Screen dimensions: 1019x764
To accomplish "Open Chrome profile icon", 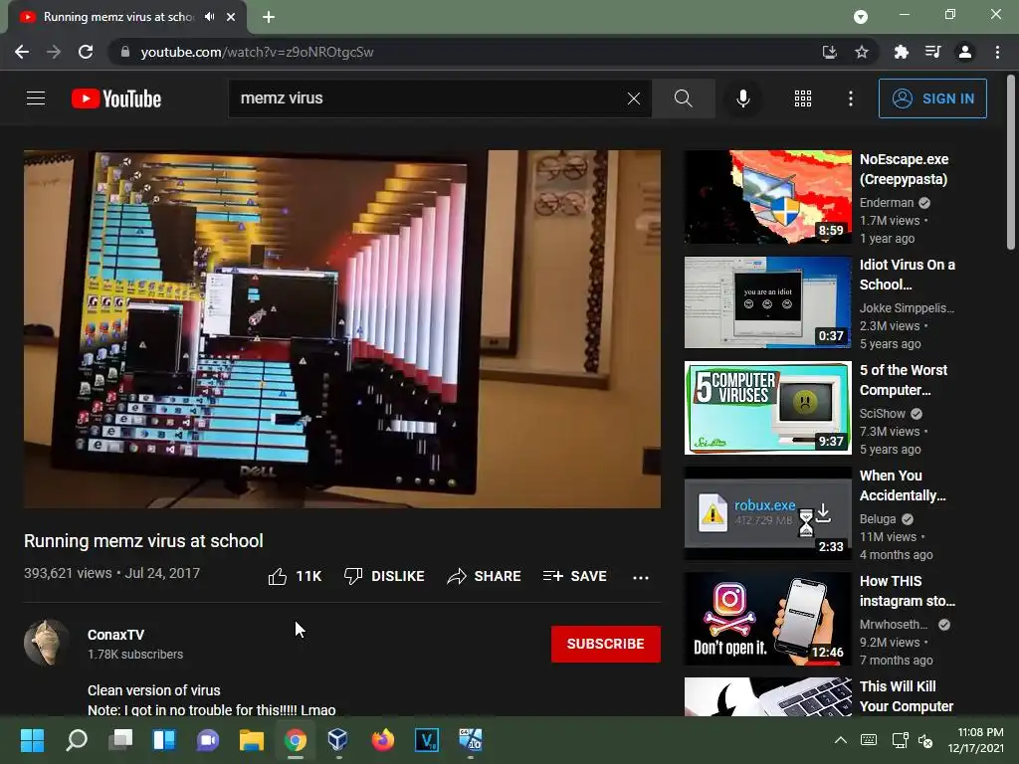I will tap(965, 52).
